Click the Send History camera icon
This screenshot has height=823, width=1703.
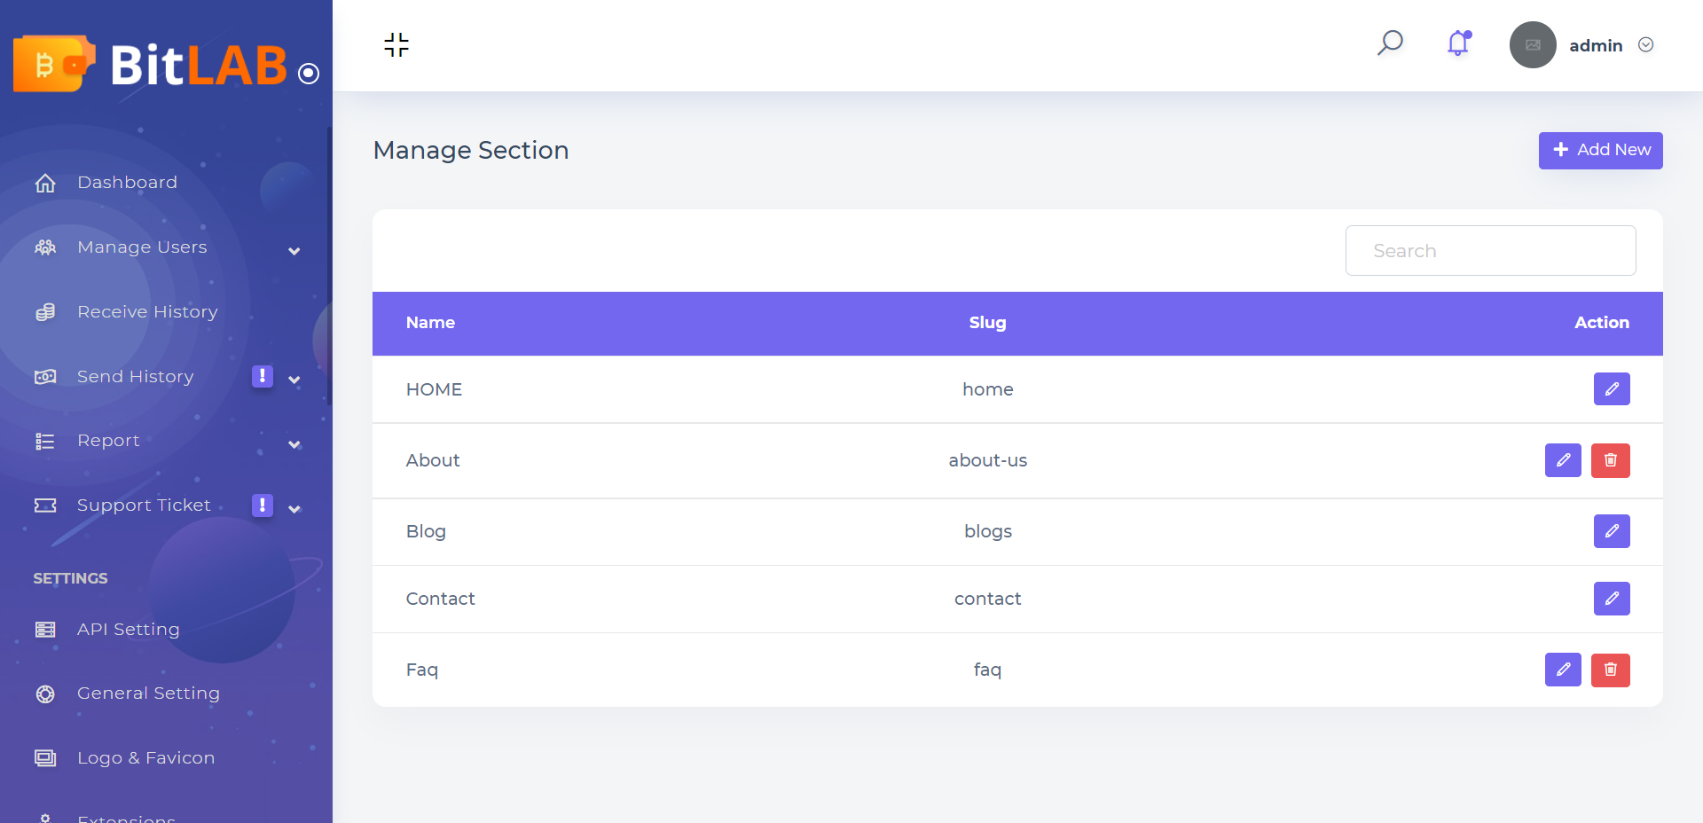tap(45, 376)
